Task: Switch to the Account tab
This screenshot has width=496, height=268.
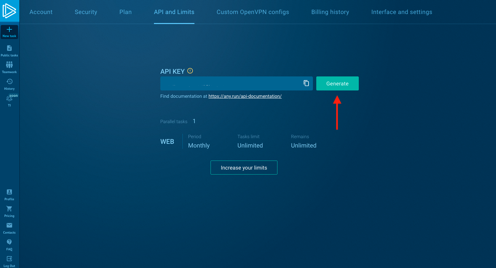Action: [41, 12]
